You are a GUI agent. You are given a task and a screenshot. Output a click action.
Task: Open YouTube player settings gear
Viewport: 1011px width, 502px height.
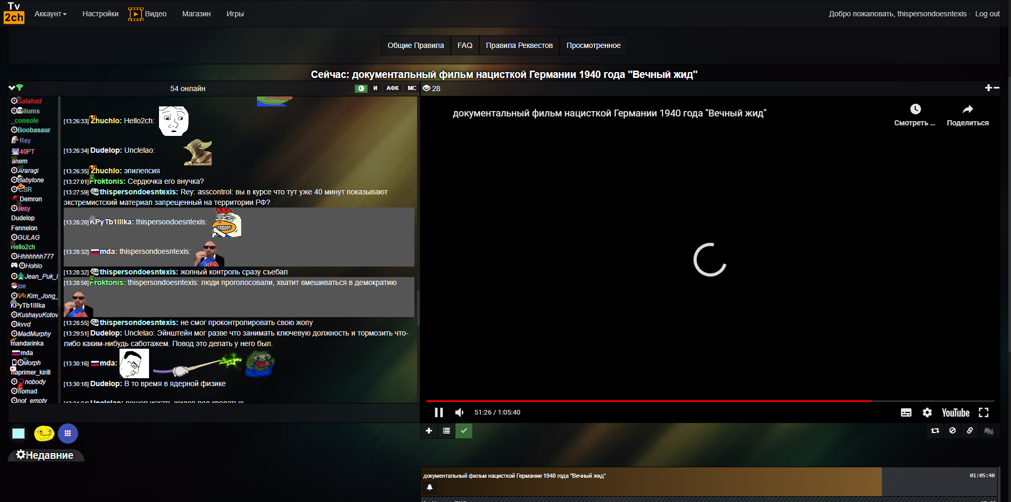click(x=927, y=412)
